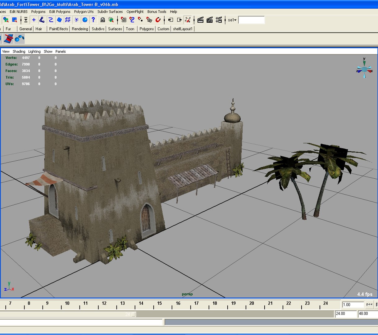The width and height of the screenshot is (378, 335).
Task: Toggle construction history icon
Action: pos(188,20)
